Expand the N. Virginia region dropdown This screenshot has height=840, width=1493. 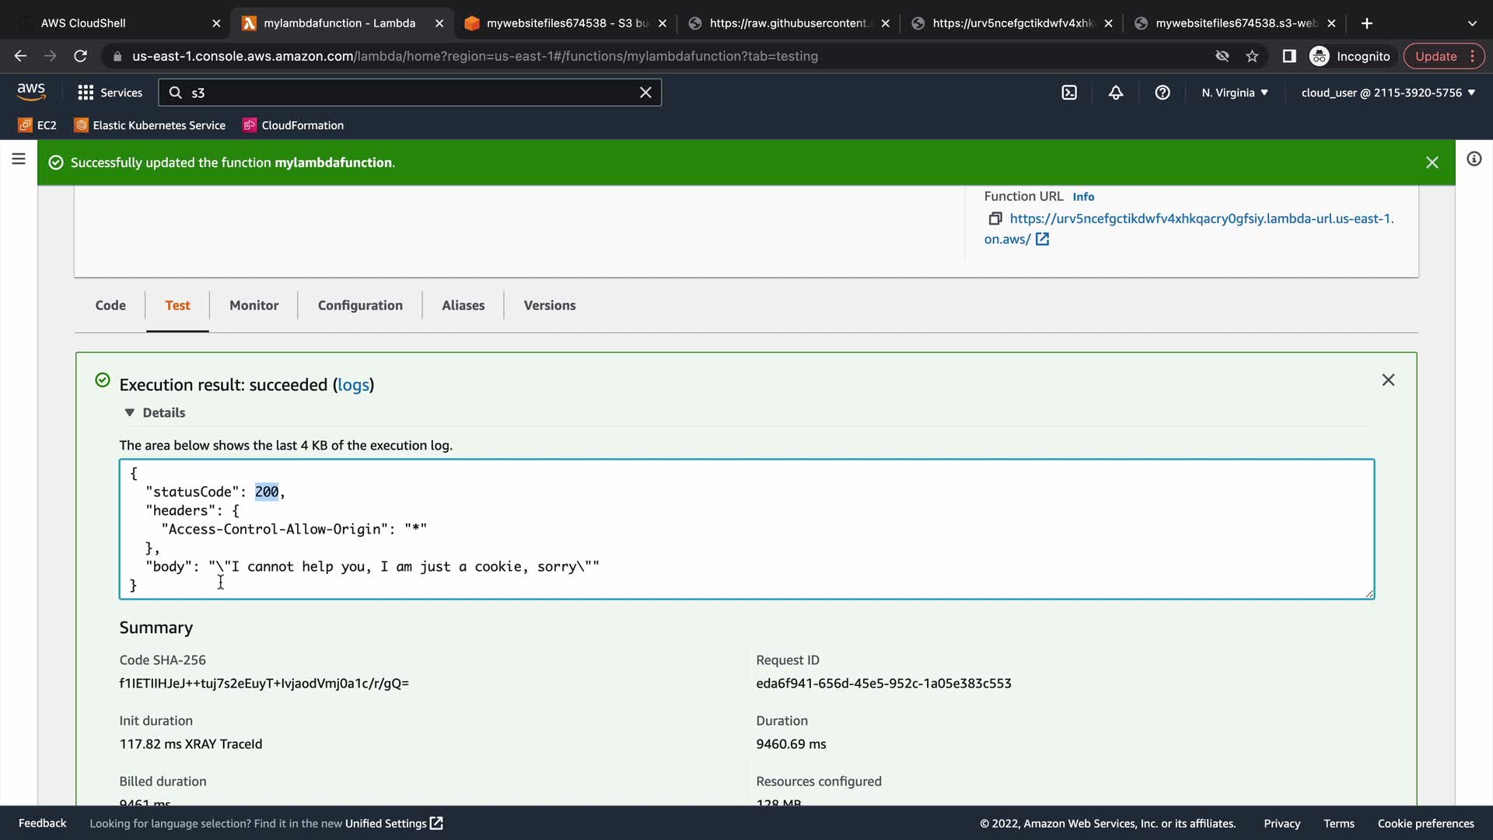1234,93
